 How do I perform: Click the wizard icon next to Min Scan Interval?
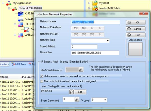(x=81, y=69)
